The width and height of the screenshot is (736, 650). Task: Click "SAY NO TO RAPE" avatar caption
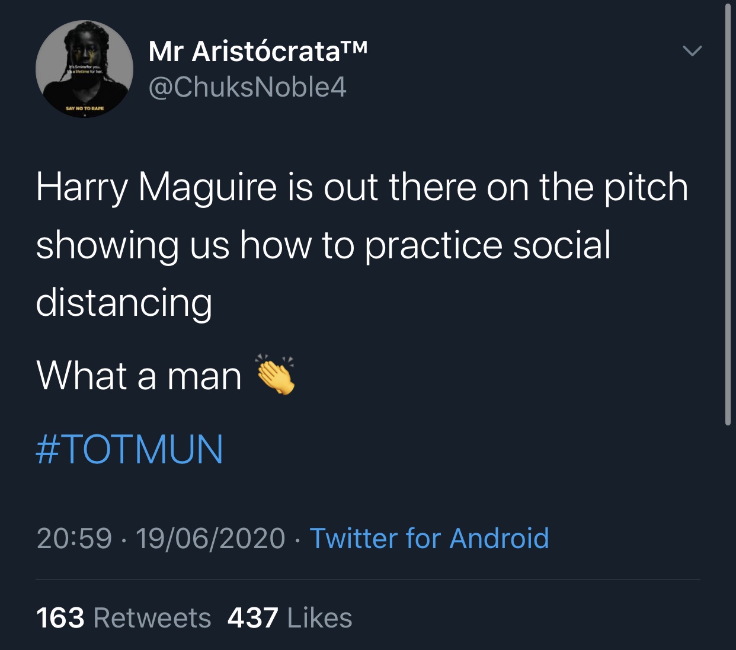coord(85,109)
